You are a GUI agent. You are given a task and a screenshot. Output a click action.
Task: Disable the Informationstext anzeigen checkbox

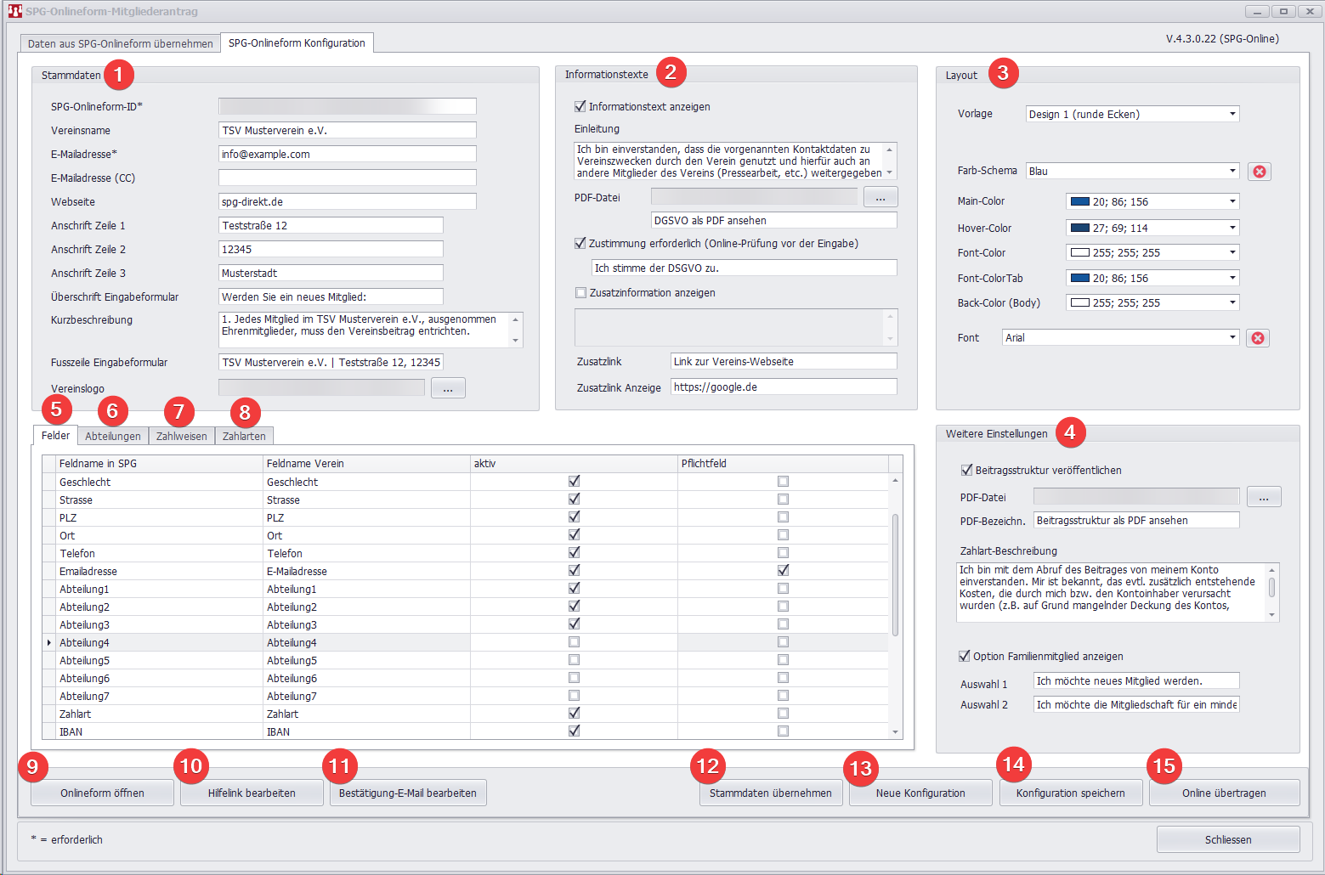point(580,106)
